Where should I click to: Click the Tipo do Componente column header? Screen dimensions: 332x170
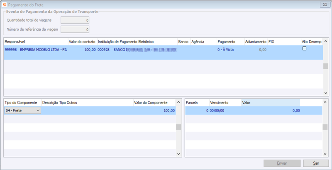[23, 103]
